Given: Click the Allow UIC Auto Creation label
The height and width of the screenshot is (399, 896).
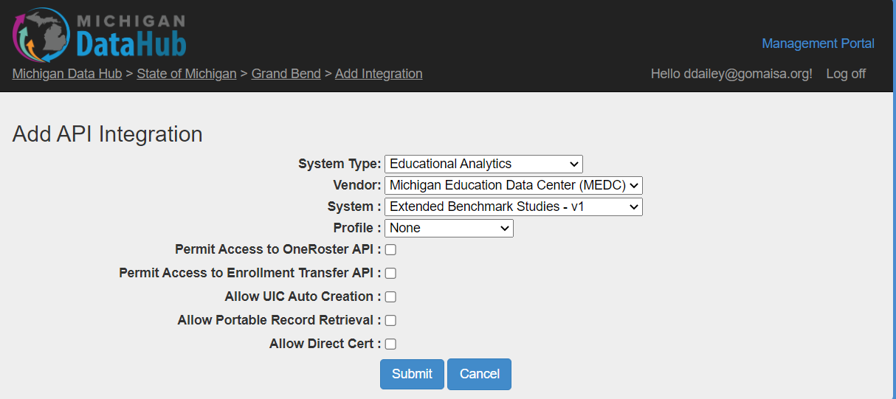Looking at the screenshot, I should [303, 296].
